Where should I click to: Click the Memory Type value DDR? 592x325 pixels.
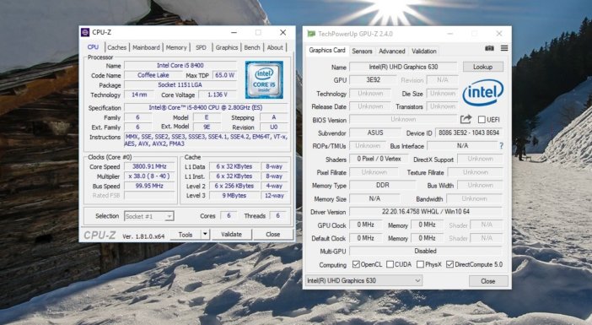383,185
